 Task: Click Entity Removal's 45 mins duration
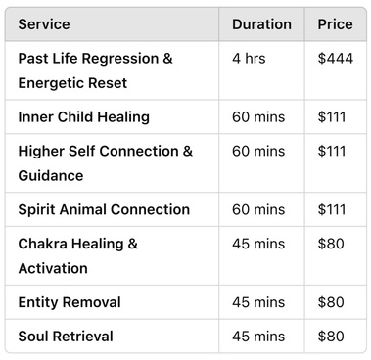point(258,302)
